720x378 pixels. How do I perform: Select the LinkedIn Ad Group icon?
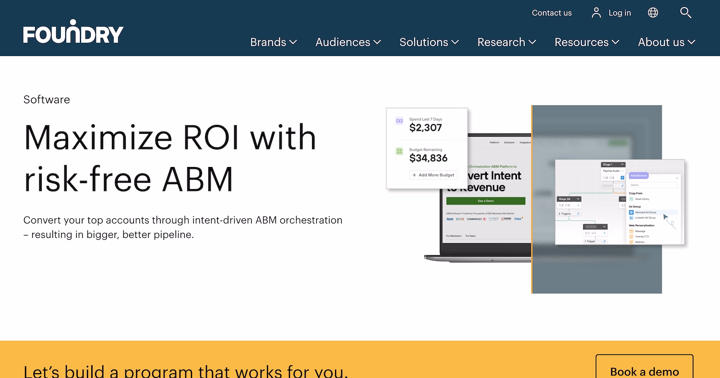point(631,218)
